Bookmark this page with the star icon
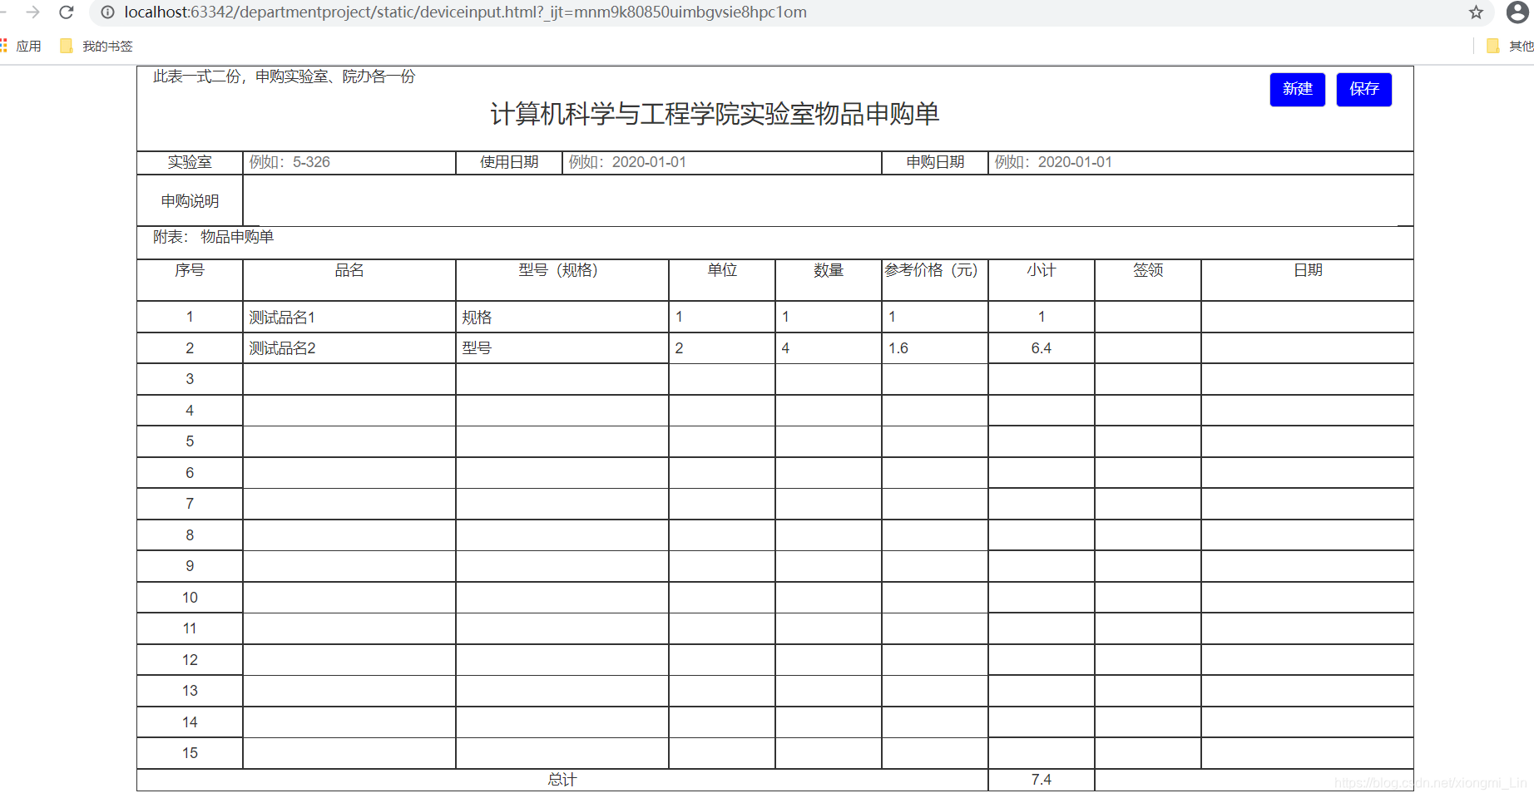The image size is (1534, 798). (1476, 12)
